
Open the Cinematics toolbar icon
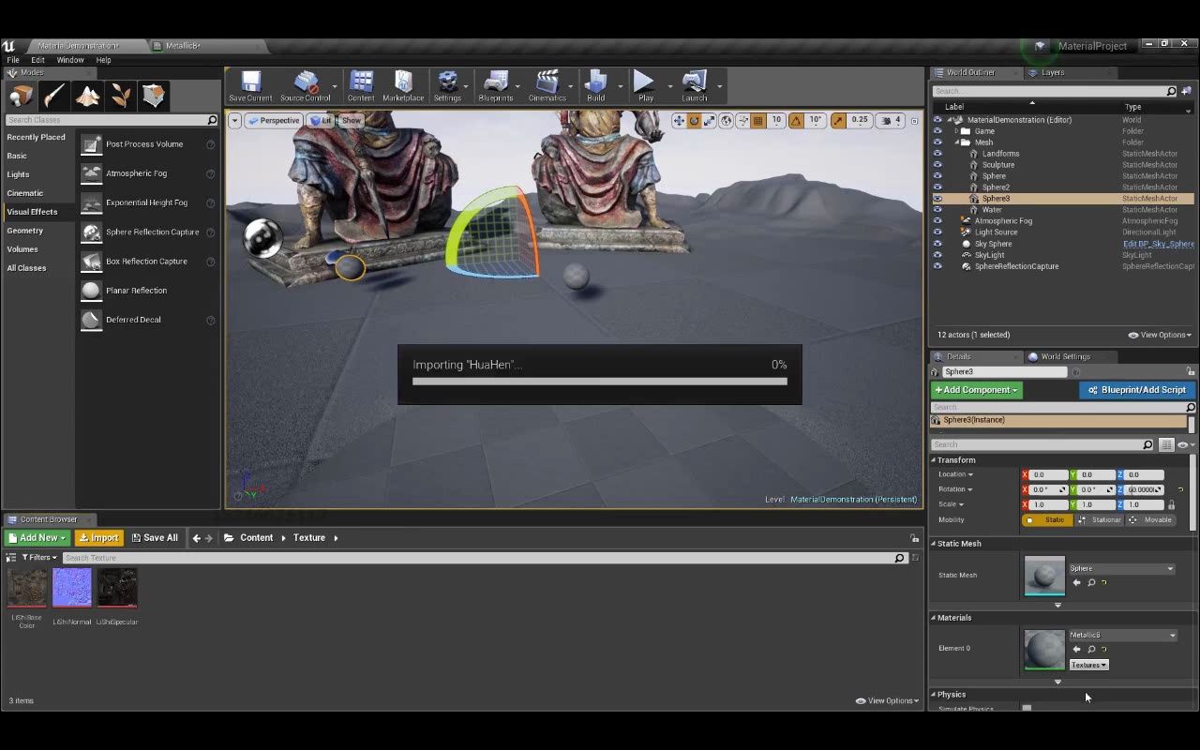coord(547,85)
